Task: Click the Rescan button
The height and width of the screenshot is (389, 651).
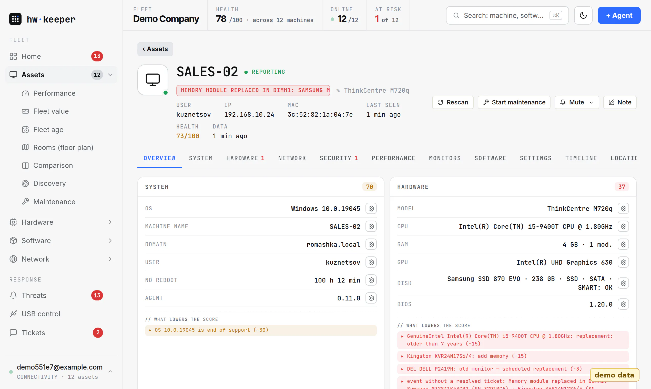Action: [453, 102]
